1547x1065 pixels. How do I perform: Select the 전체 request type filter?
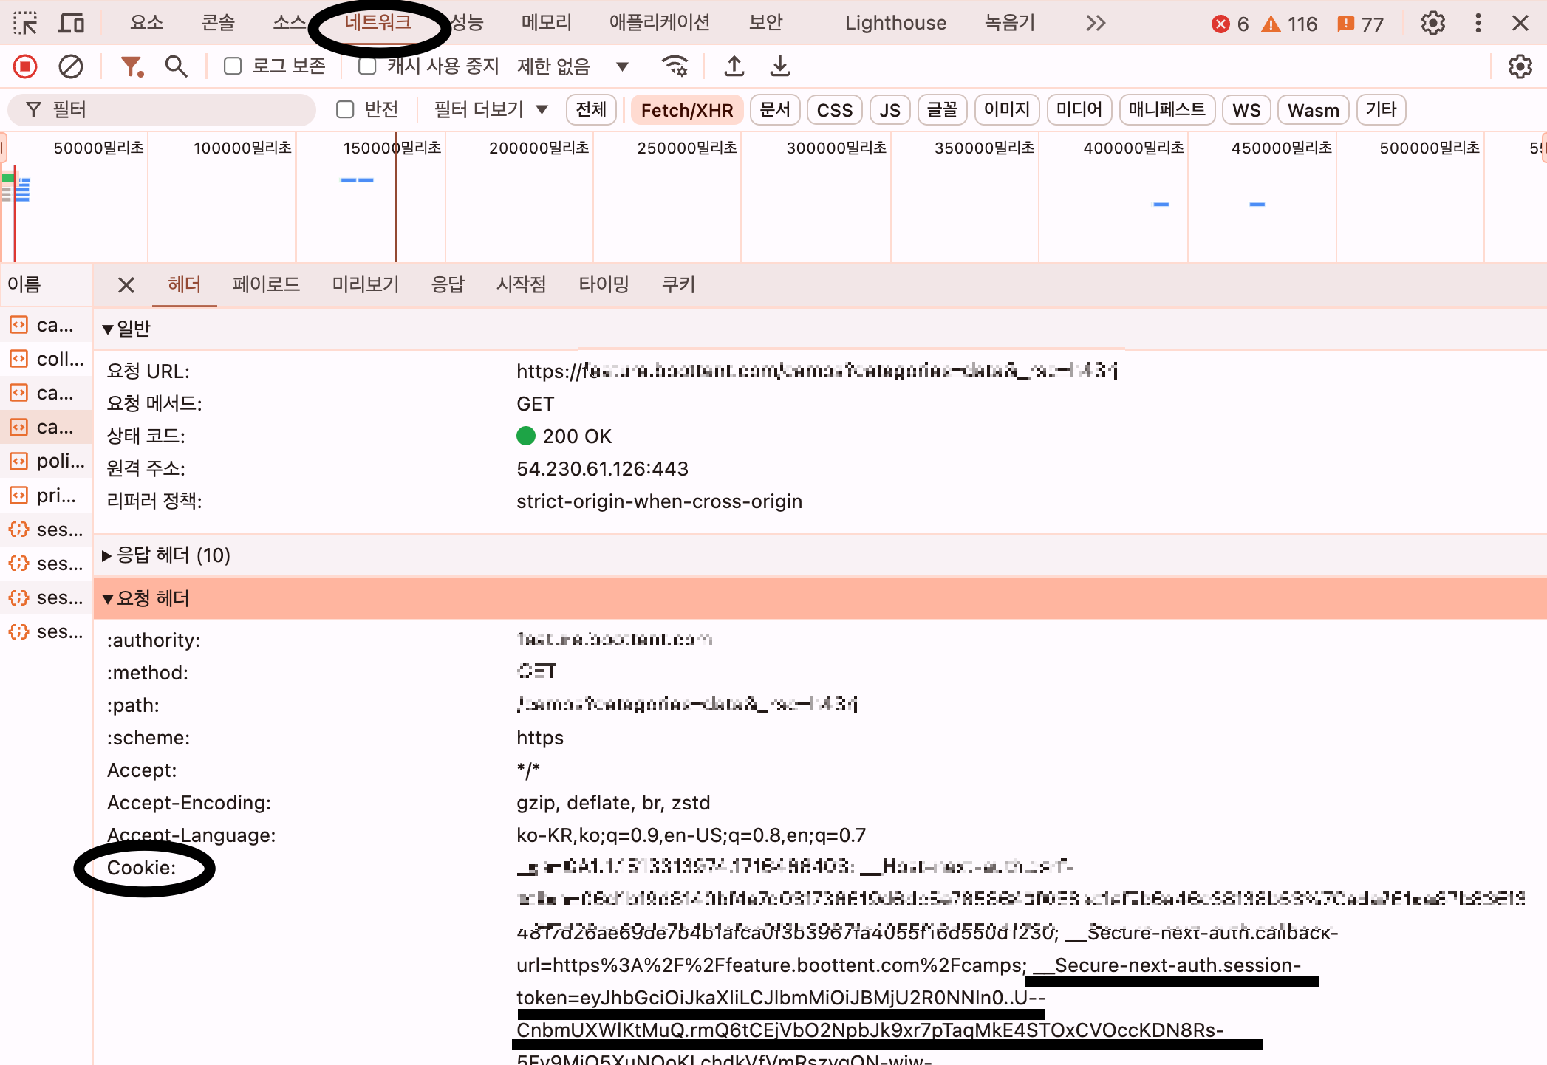591,110
